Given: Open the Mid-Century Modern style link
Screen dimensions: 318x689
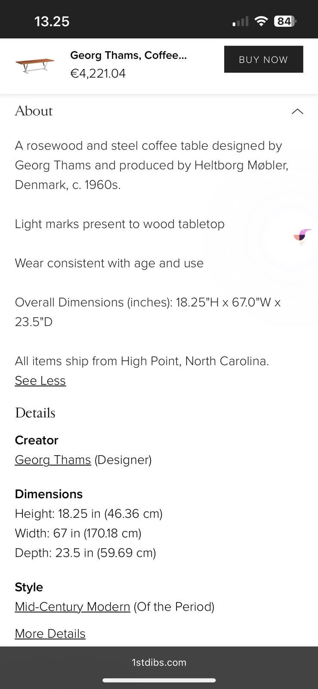Looking at the screenshot, I should (72, 607).
